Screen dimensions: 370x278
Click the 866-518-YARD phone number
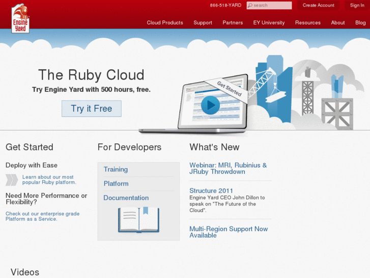(x=225, y=5)
